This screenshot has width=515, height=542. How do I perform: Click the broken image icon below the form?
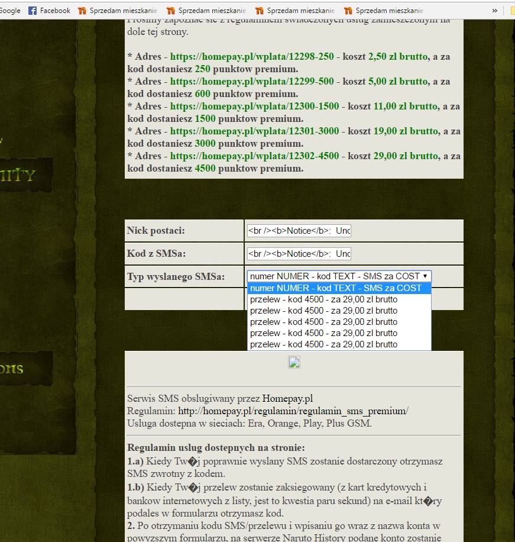(x=294, y=362)
